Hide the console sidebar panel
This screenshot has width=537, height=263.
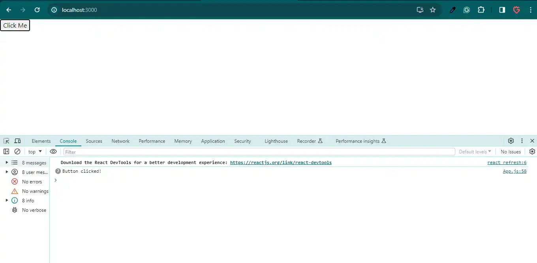[6, 151]
